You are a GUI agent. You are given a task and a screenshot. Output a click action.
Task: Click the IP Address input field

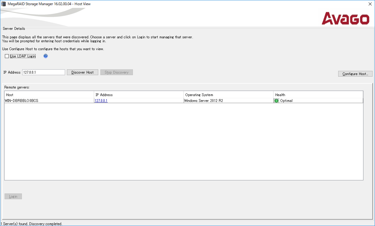[x=44, y=72]
